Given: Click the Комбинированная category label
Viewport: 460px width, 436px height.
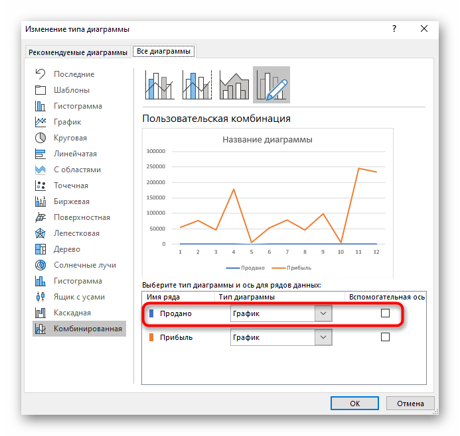Looking at the screenshot, I should (x=88, y=329).
